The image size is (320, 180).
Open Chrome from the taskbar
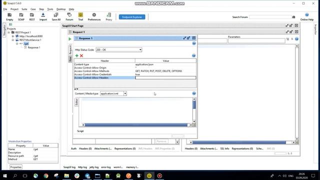pos(46,175)
